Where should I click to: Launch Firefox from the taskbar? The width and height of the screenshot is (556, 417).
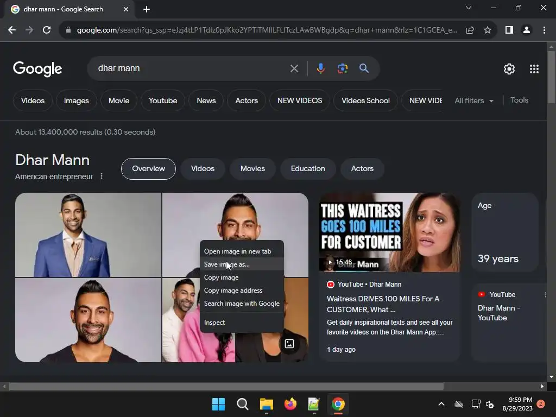click(x=290, y=404)
